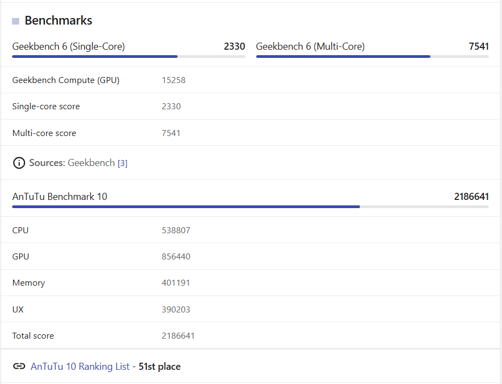Viewport: 502px width, 384px height.
Task: Open Geekbench source reference [3]
Action: coord(122,163)
